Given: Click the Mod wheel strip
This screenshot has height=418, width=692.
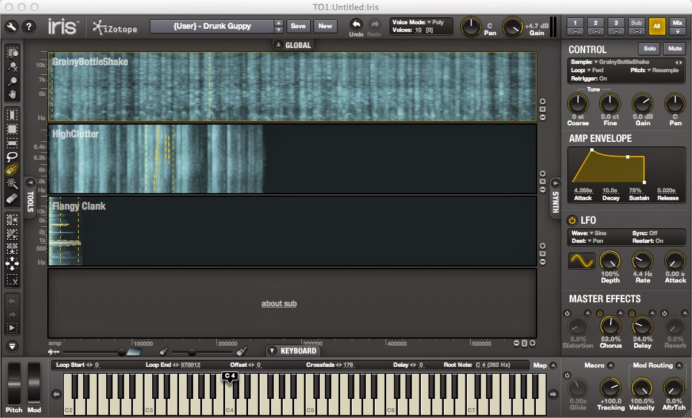Looking at the screenshot, I should (34, 383).
